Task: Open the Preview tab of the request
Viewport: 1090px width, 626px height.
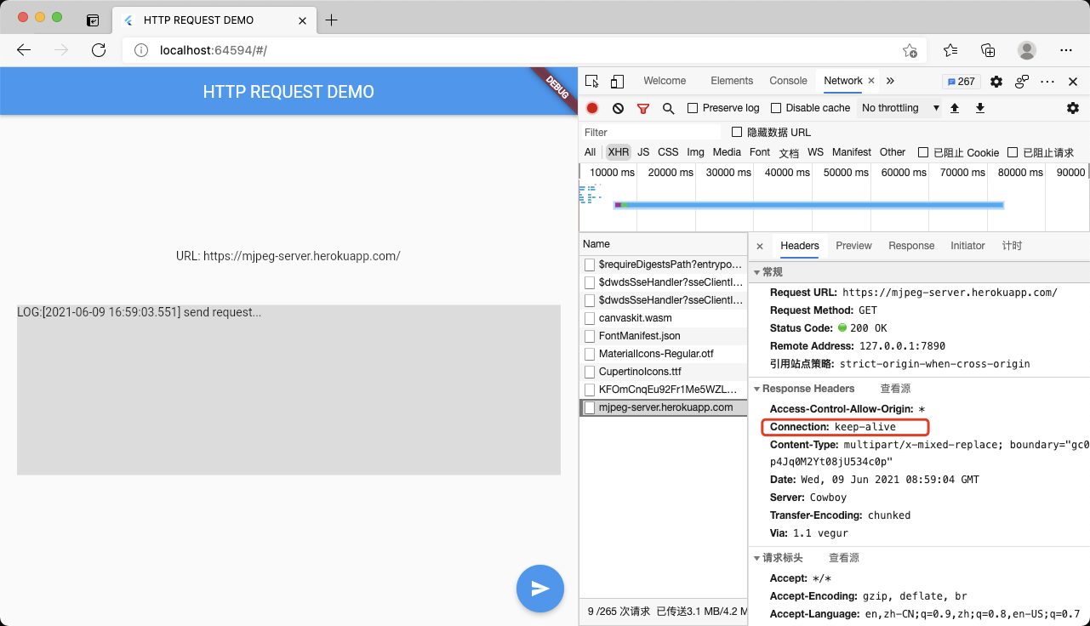Action: tap(853, 246)
